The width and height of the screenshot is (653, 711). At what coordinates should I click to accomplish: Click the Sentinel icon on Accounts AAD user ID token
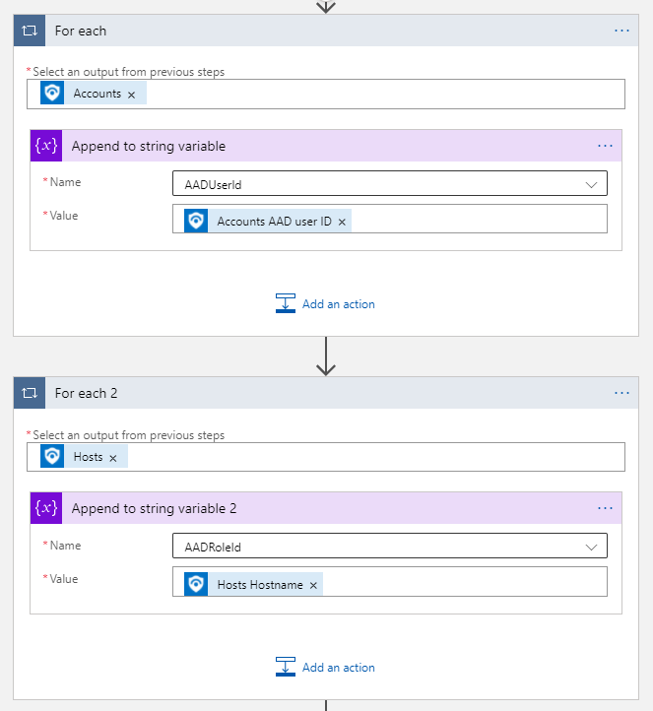[196, 222]
